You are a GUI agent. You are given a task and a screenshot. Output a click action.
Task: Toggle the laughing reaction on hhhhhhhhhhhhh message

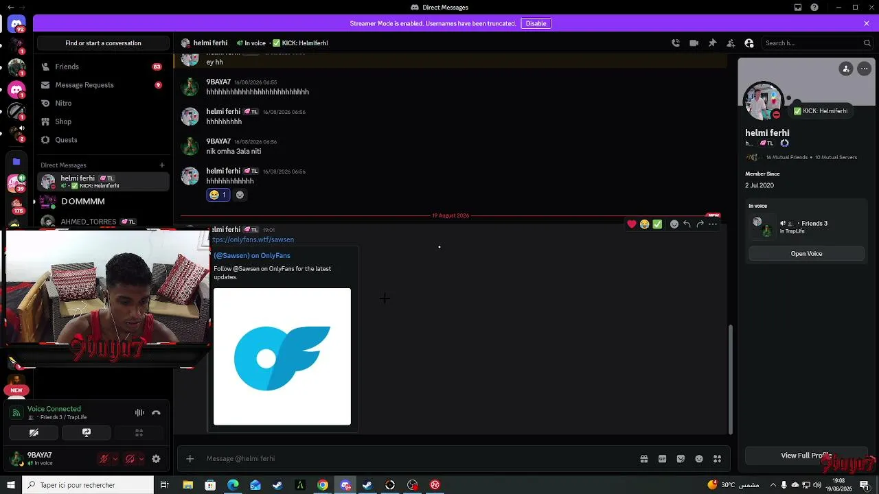click(218, 195)
